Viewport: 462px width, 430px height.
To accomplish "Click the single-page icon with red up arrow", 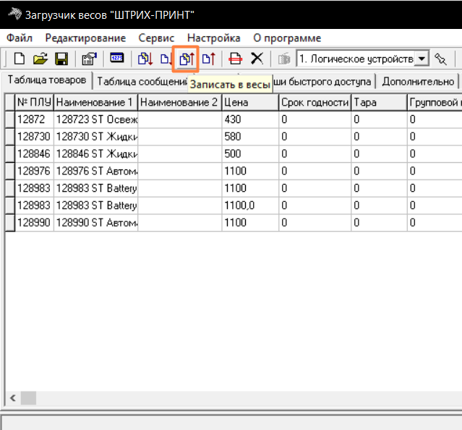I will [209, 59].
